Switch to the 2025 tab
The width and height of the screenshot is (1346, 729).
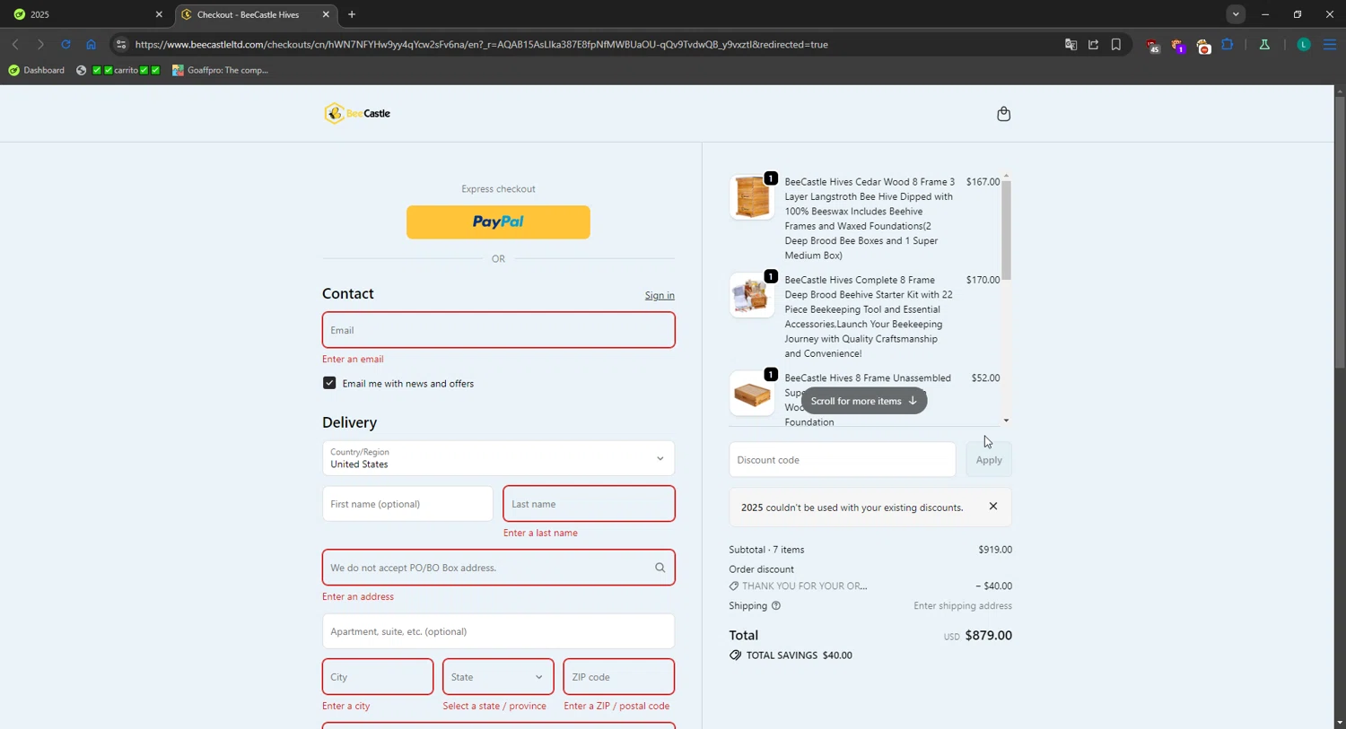pyautogui.click(x=85, y=14)
